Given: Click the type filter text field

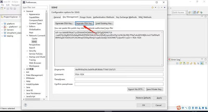Looking at the screenshot, I should pyautogui.click(x=35, y=8).
